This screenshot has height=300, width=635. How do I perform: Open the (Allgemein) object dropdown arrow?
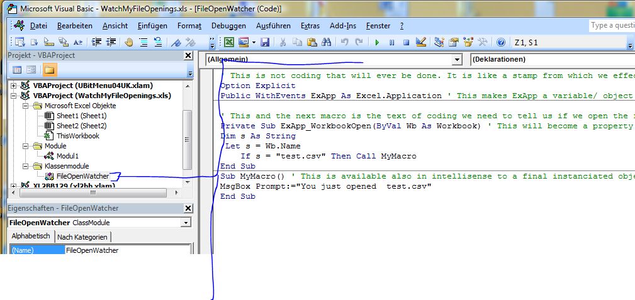[x=458, y=60]
